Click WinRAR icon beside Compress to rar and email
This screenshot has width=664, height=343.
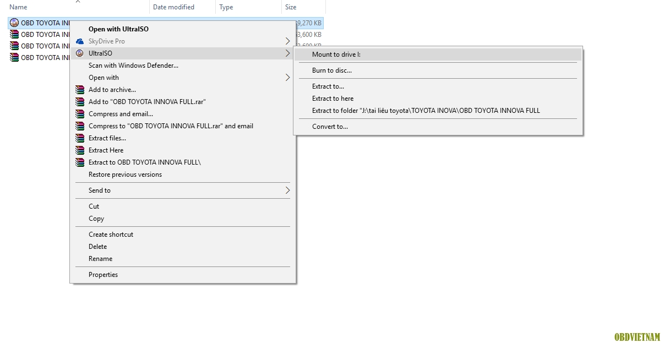[79, 126]
